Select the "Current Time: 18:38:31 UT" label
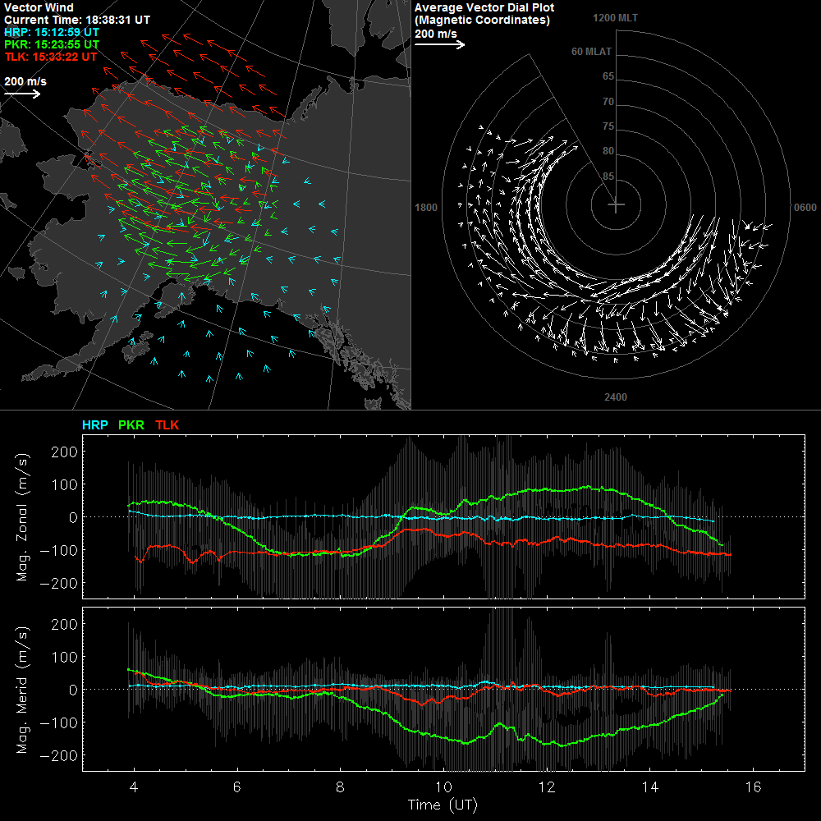 (x=77, y=20)
